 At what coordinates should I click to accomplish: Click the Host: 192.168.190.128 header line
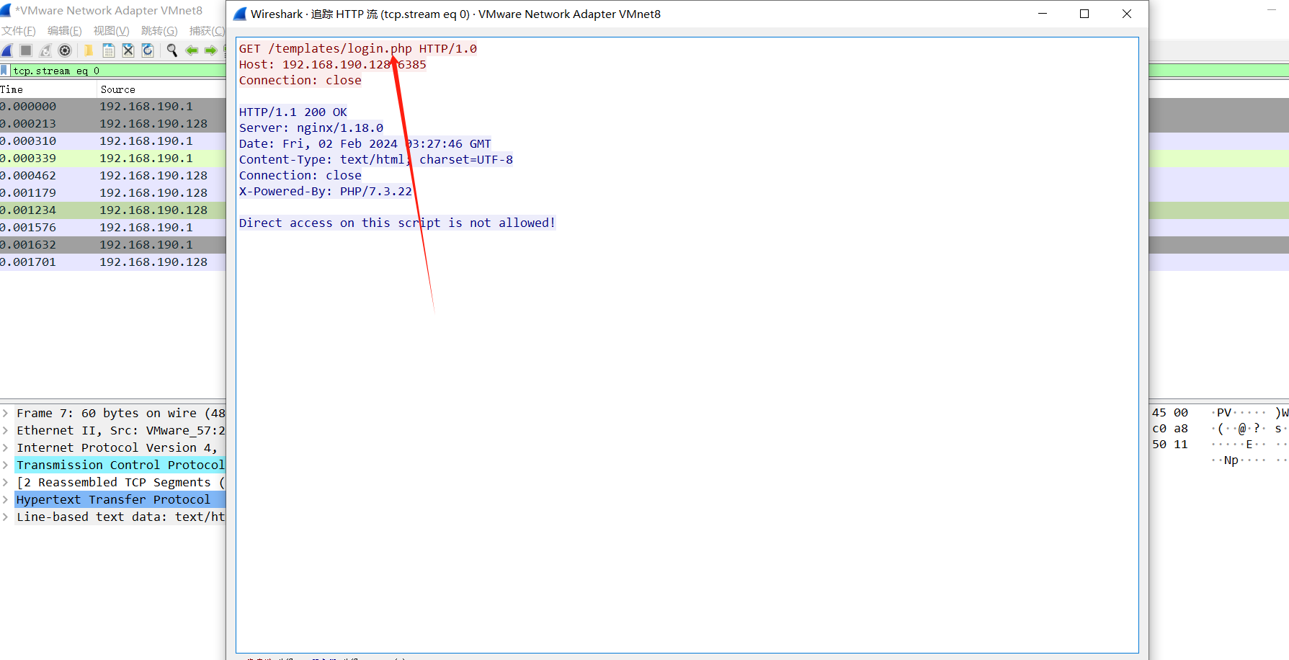click(x=333, y=64)
